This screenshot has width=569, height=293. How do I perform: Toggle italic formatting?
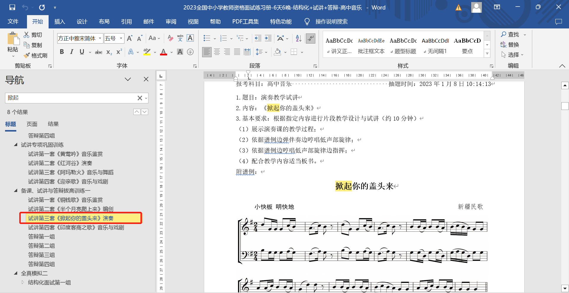(71, 52)
